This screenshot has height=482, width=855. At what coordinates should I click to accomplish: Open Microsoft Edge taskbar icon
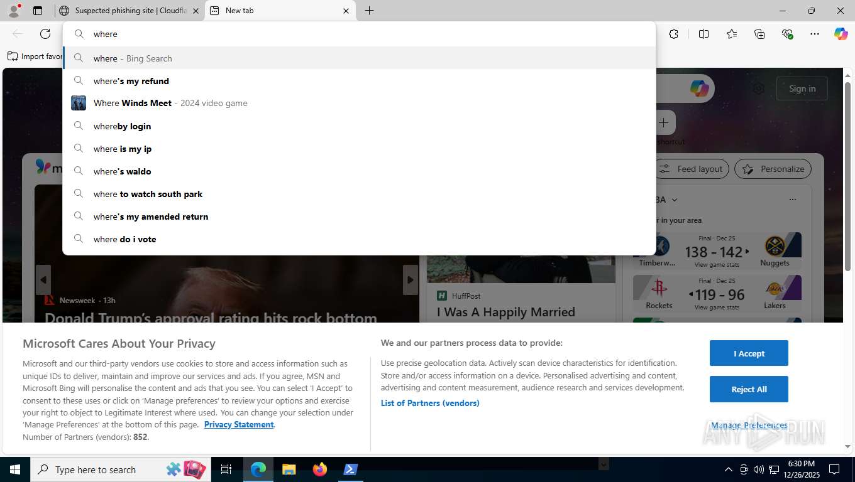[x=258, y=469]
